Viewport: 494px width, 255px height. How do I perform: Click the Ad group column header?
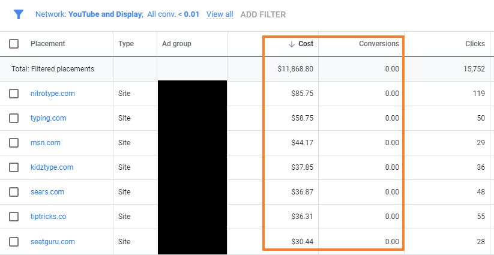[176, 44]
